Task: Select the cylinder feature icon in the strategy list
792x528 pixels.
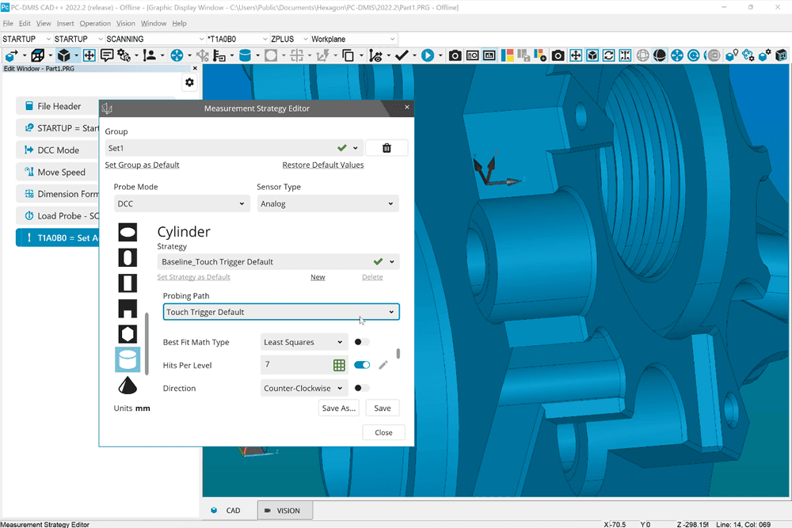Action: (128, 359)
